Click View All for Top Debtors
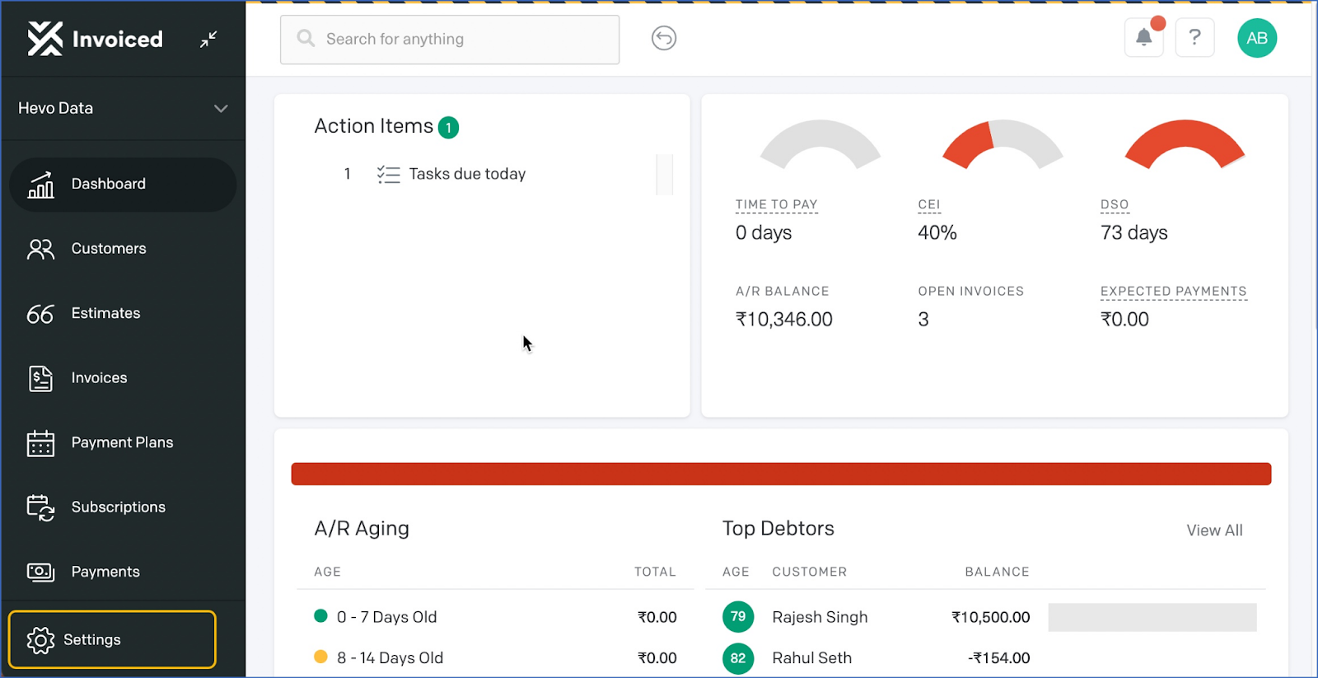Viewport: 1318px width, 678px height. coord(1213,531)
